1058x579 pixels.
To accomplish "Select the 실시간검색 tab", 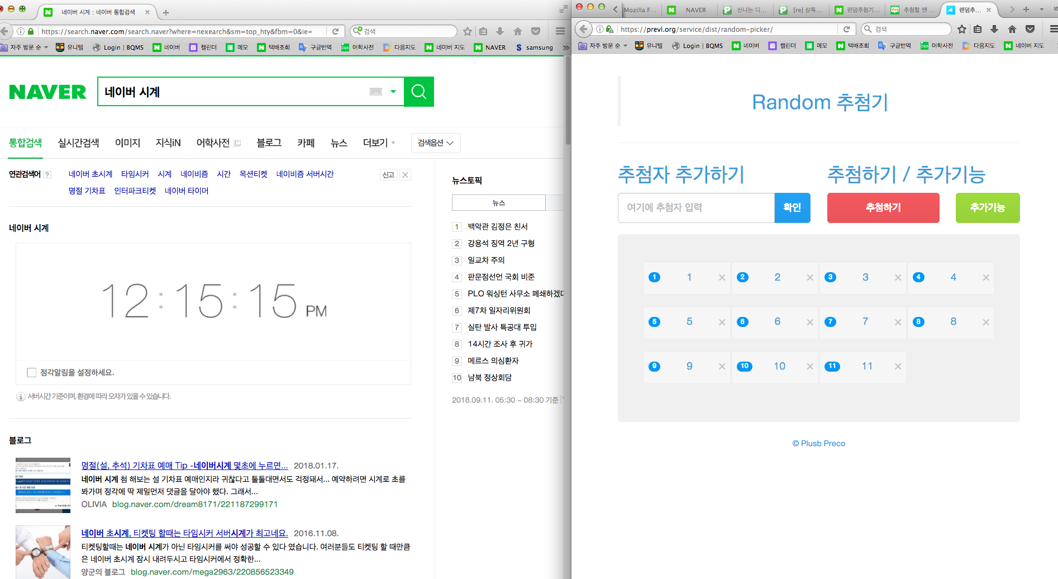I will point(79,143).
